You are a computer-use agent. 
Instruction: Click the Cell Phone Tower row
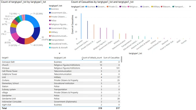pyautogui.click(x=61, y=71)
